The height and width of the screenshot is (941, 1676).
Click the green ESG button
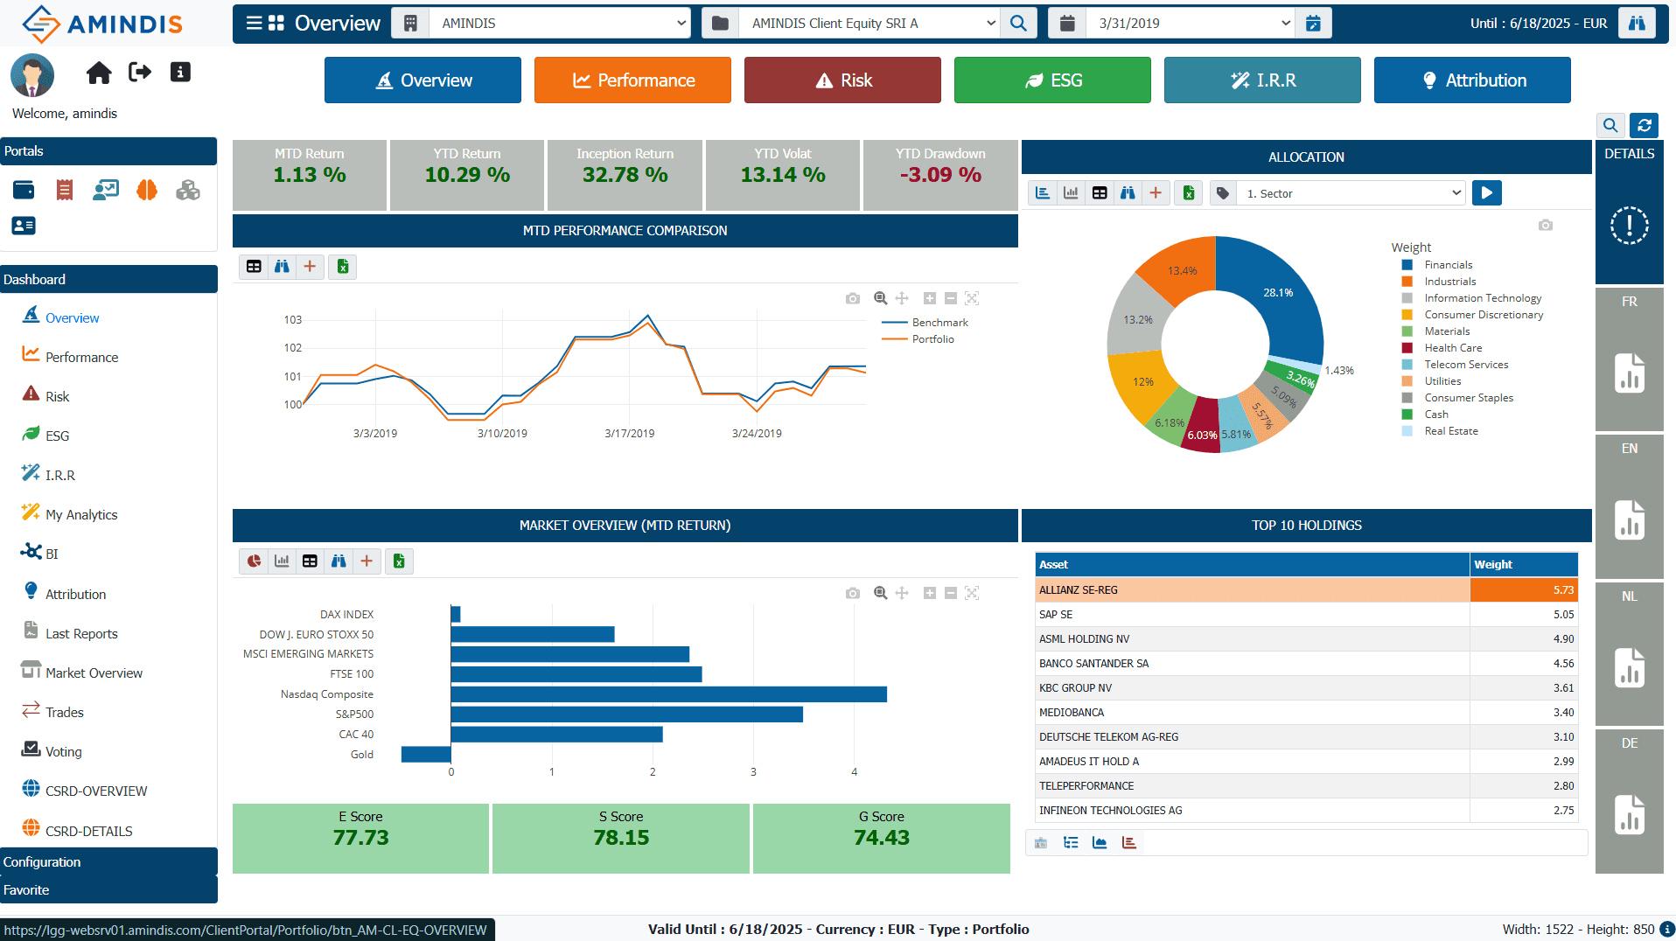coord(1052,80)
